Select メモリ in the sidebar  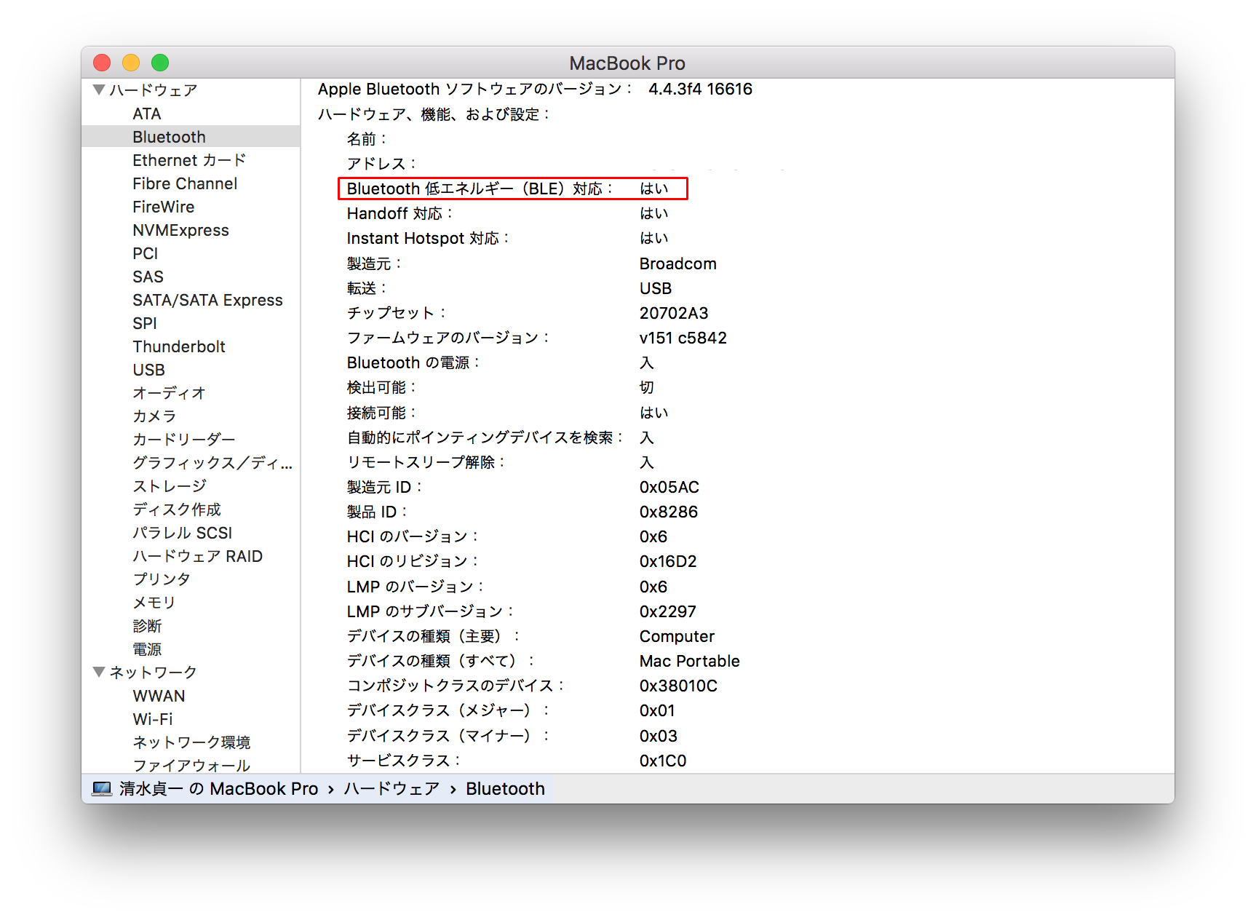(154, 603)
